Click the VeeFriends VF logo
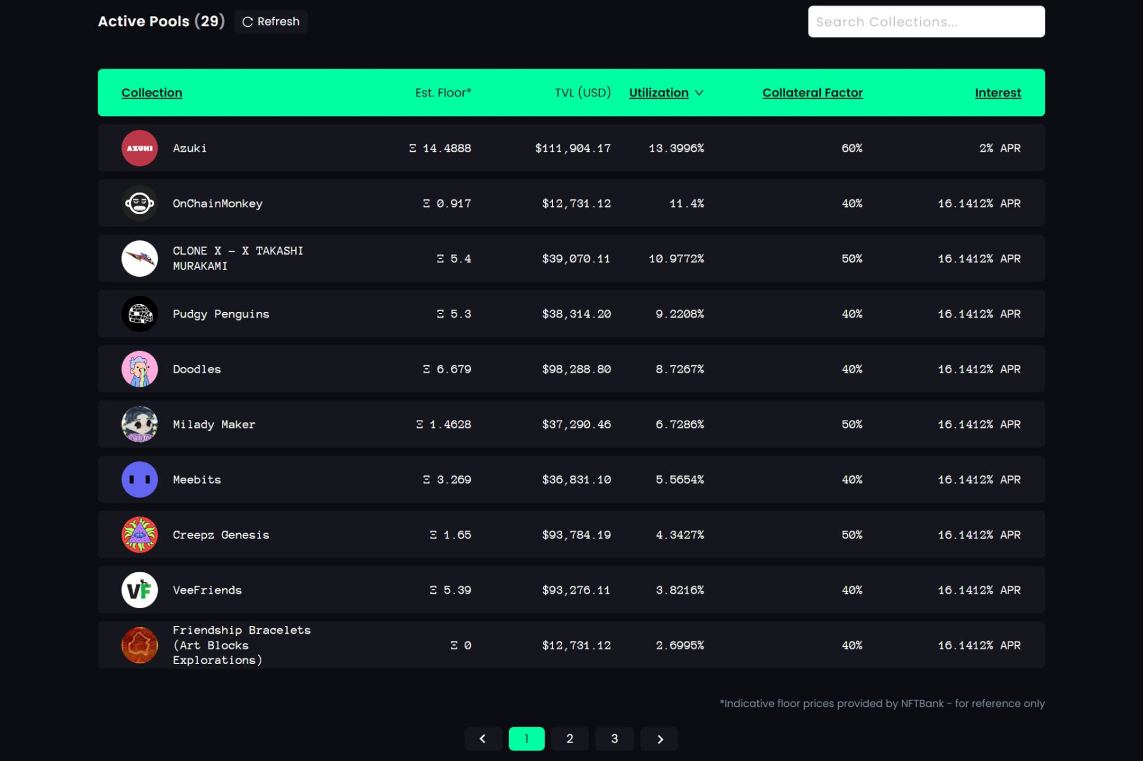This screenshot has height=761, width=1143. [139, 590]
